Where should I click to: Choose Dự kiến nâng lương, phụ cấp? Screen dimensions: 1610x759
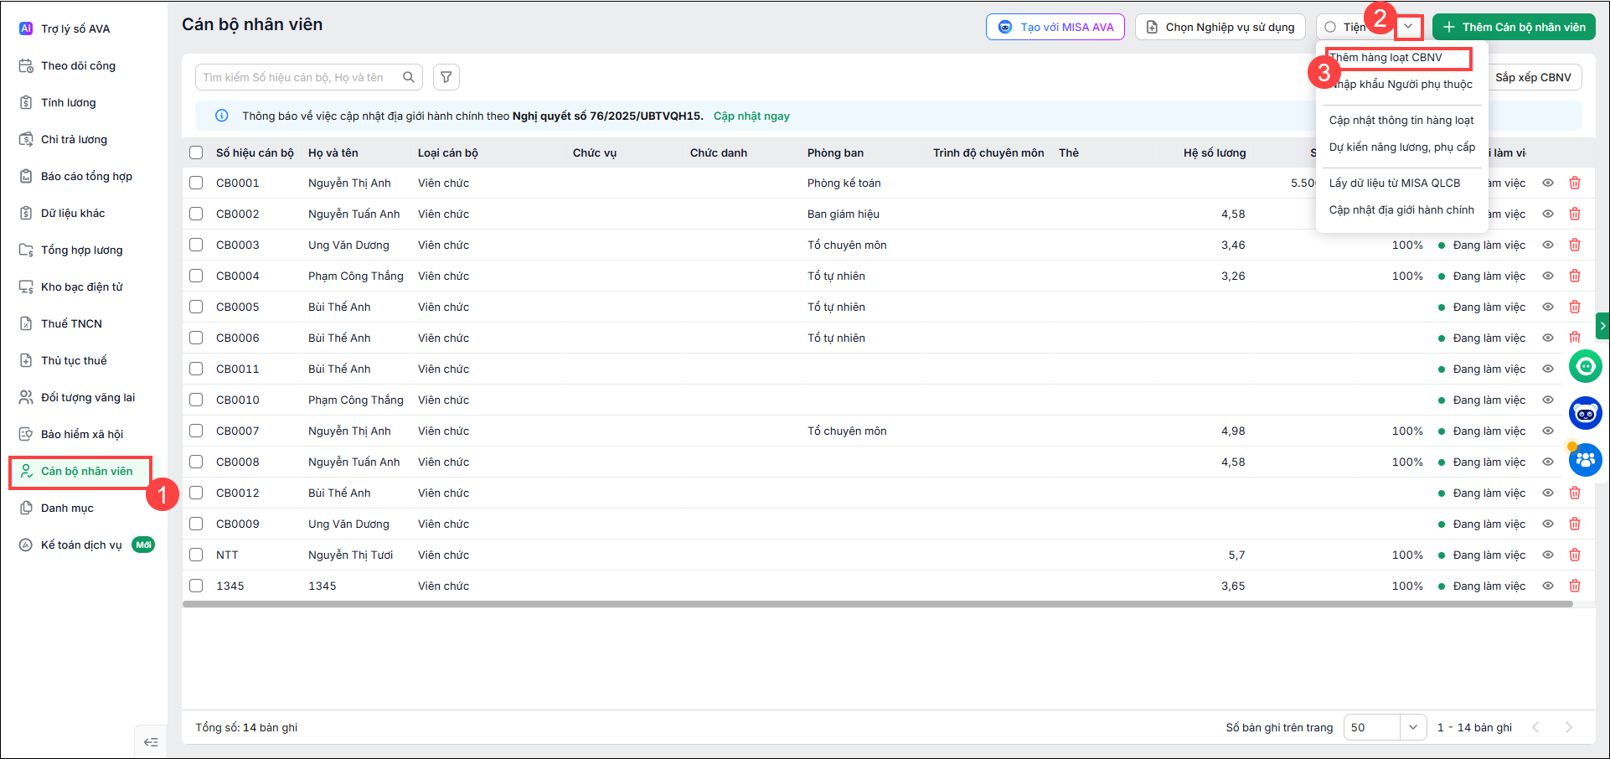click(1402, 147)
